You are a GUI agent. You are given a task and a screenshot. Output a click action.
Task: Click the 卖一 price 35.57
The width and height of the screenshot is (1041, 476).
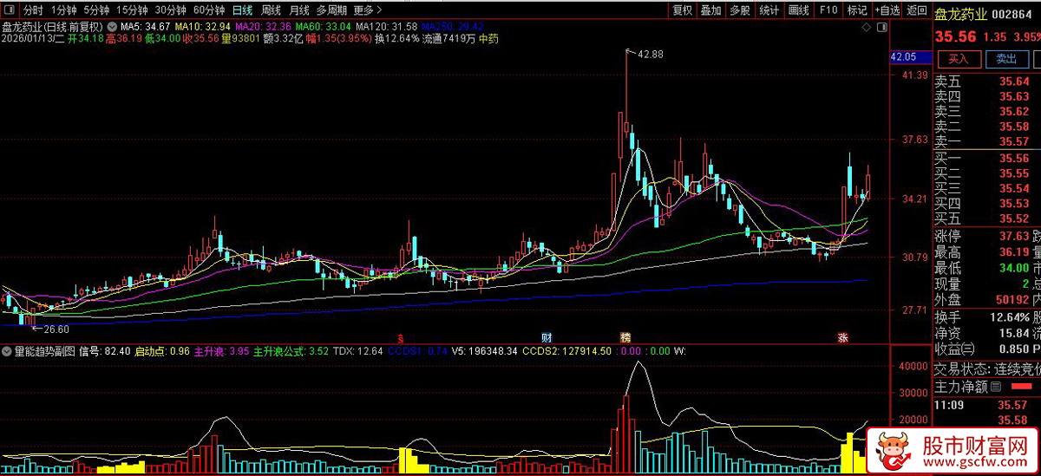point(1014,141)
